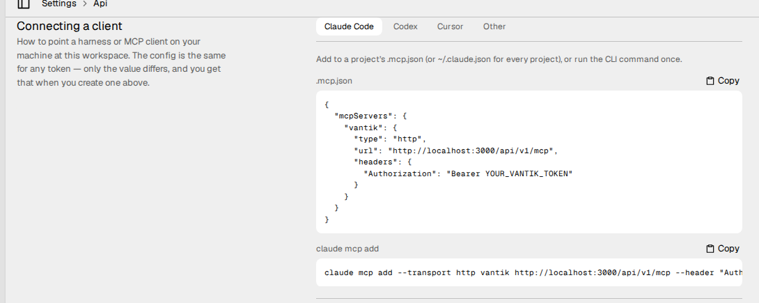Screen dimensions: 759x303
Task: Click the claude mcp add --transport command text
Action: (x=533, y=273)
